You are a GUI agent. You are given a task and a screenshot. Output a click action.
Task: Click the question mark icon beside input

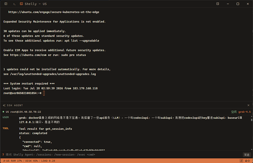[3, 155]
